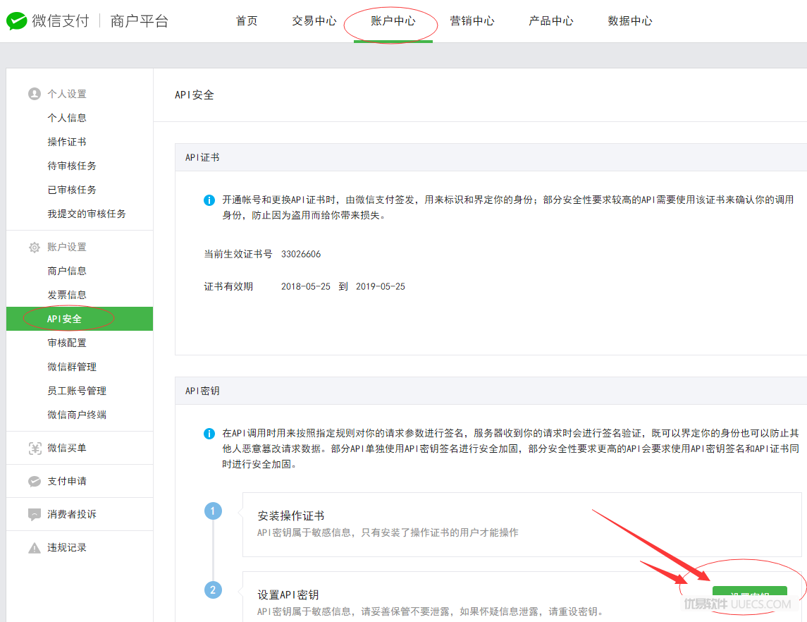This screenshot has height=622, width=807.
Task: Switch to 交易中心 tab
Action: pyautogui.click(x=314, y=20)
